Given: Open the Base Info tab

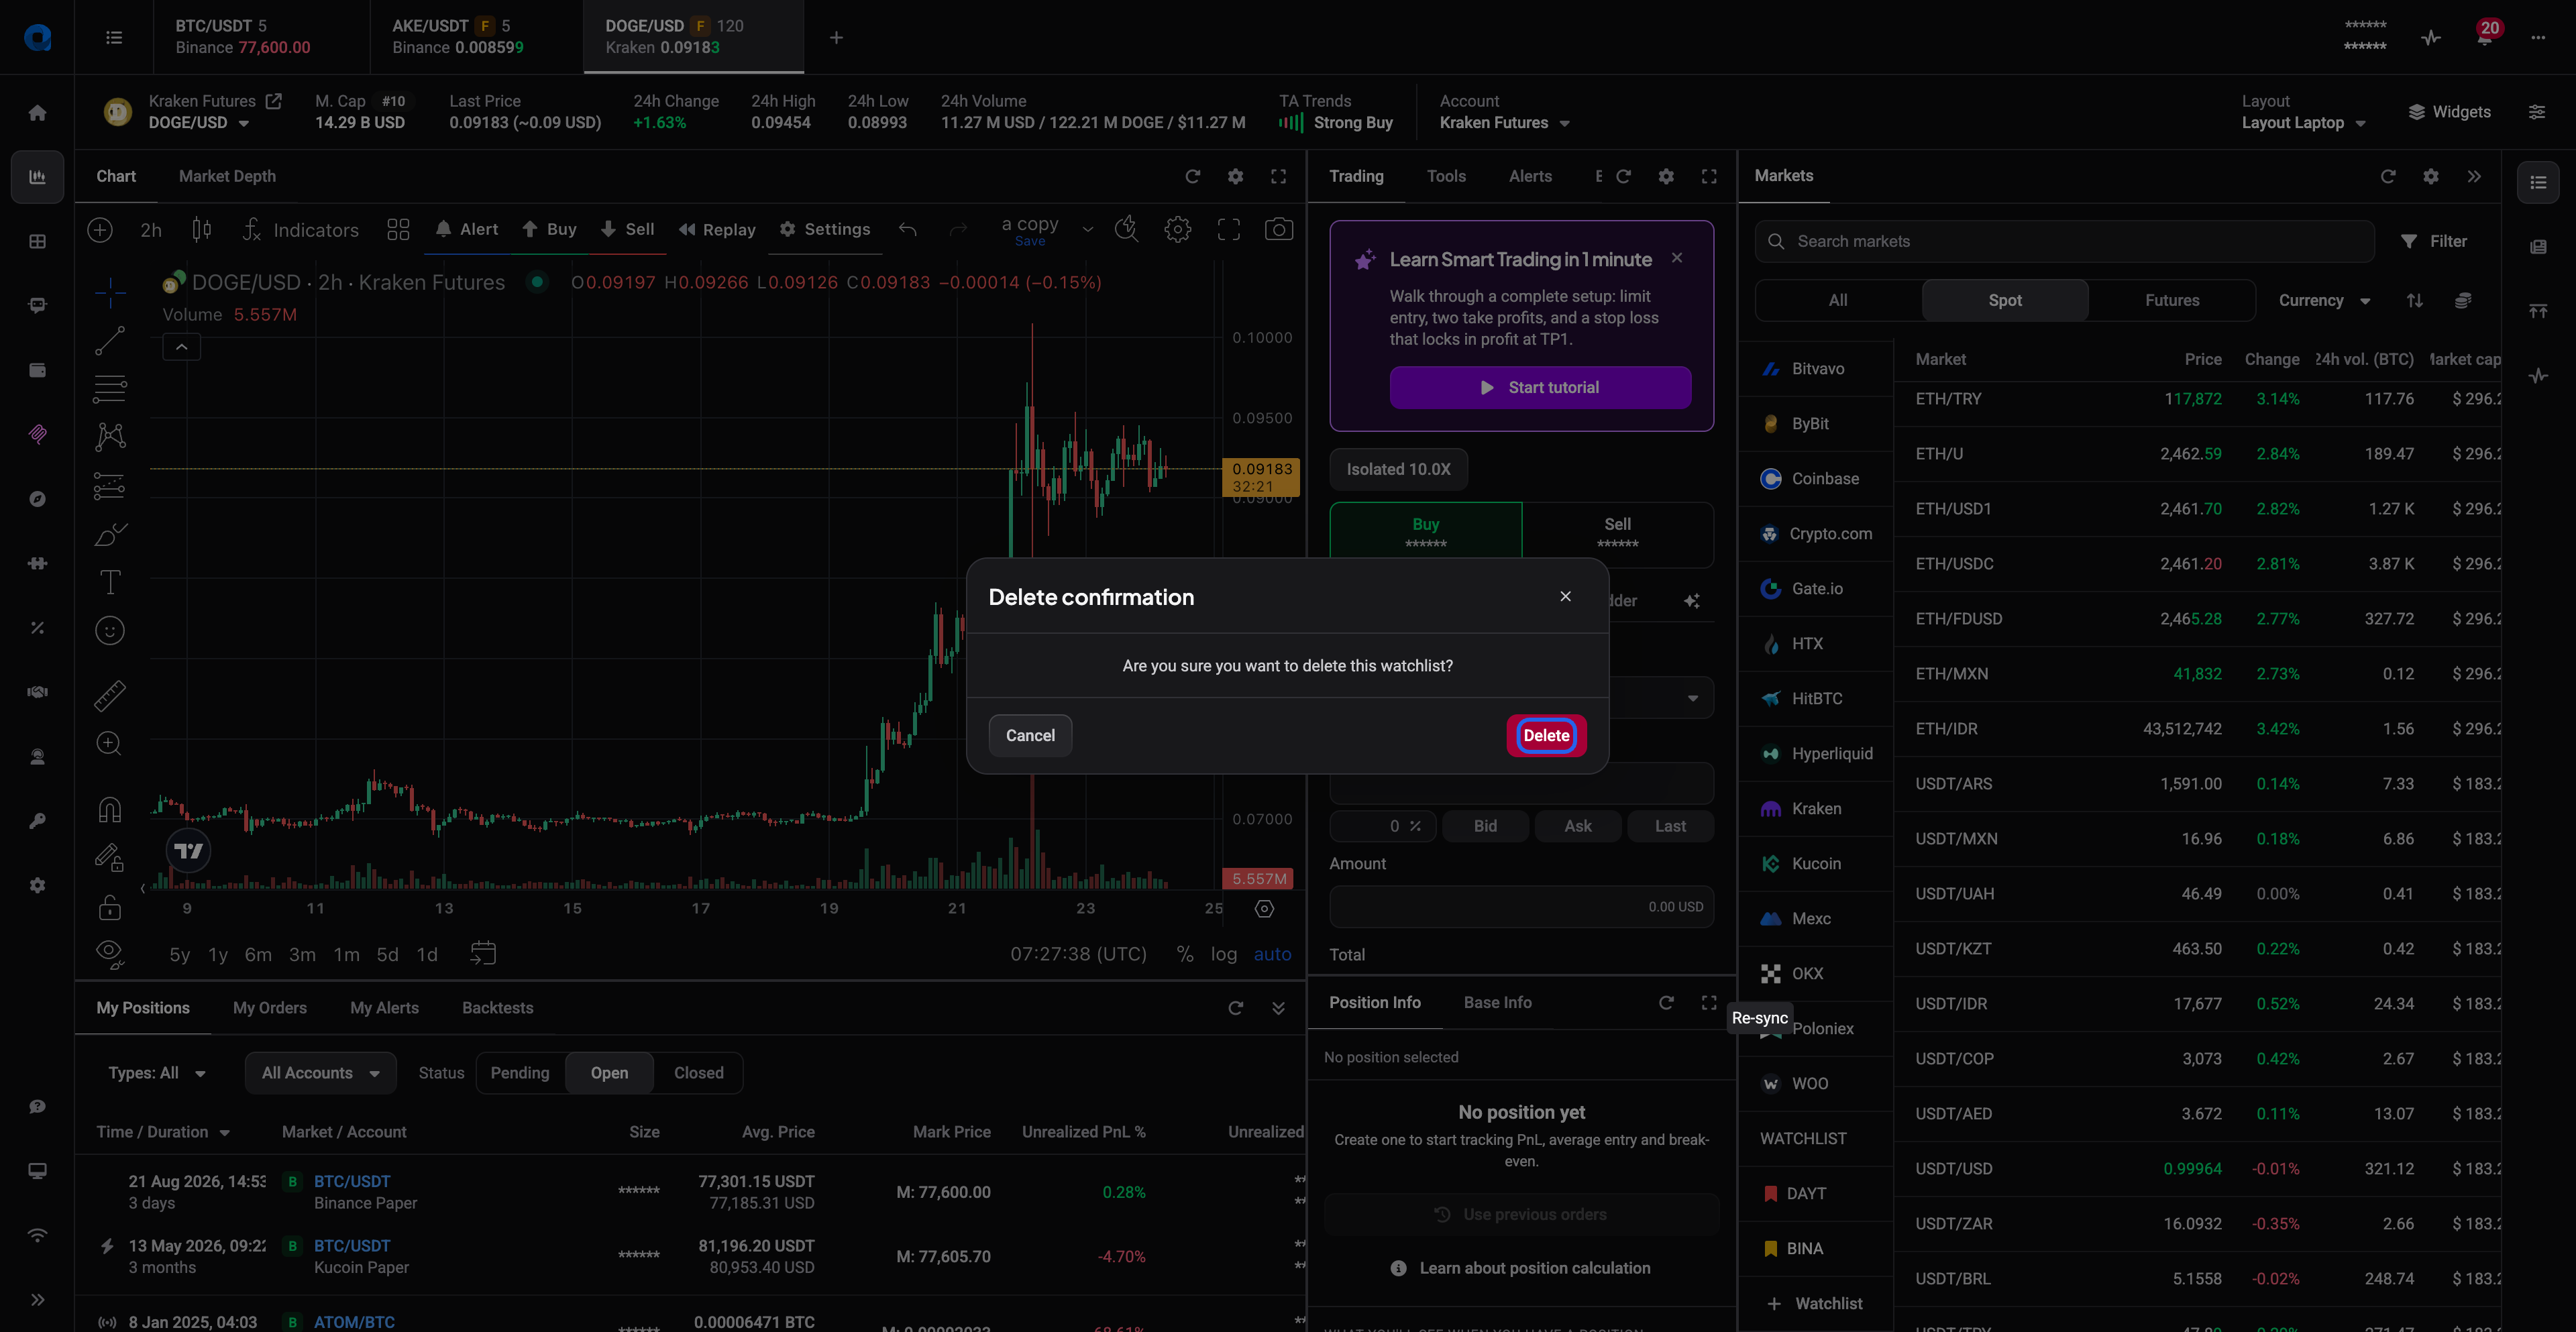Looking at the screenshot, I should (1497, 1002).
